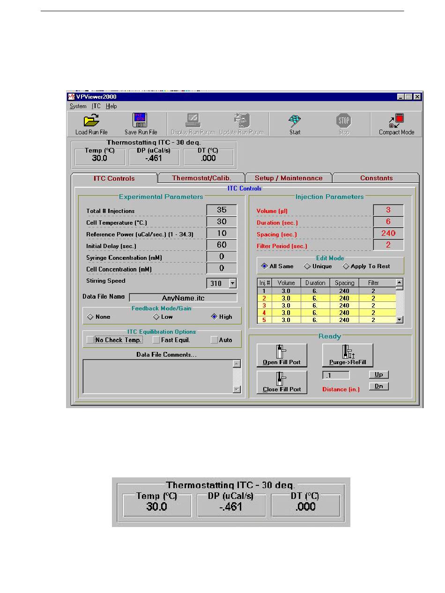Click the Load Run File folder icon
Viewport: 445px width, 593px height.
tap(91, 121)
